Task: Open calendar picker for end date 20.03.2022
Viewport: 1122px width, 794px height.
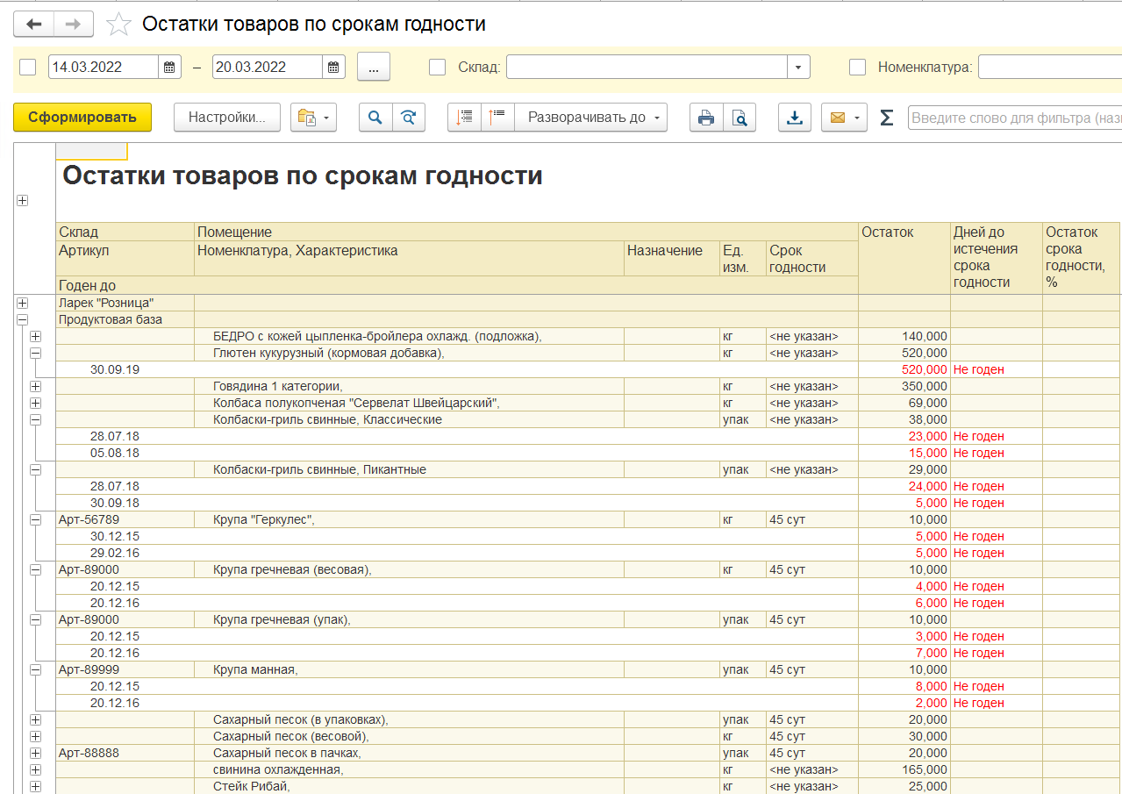Action: coord(333,68)
